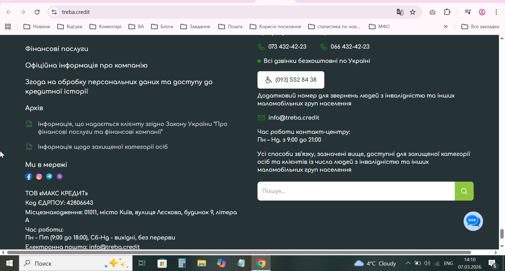Click the Пошук site search field
Screen dimensions: 505x271
coord(356,191)
